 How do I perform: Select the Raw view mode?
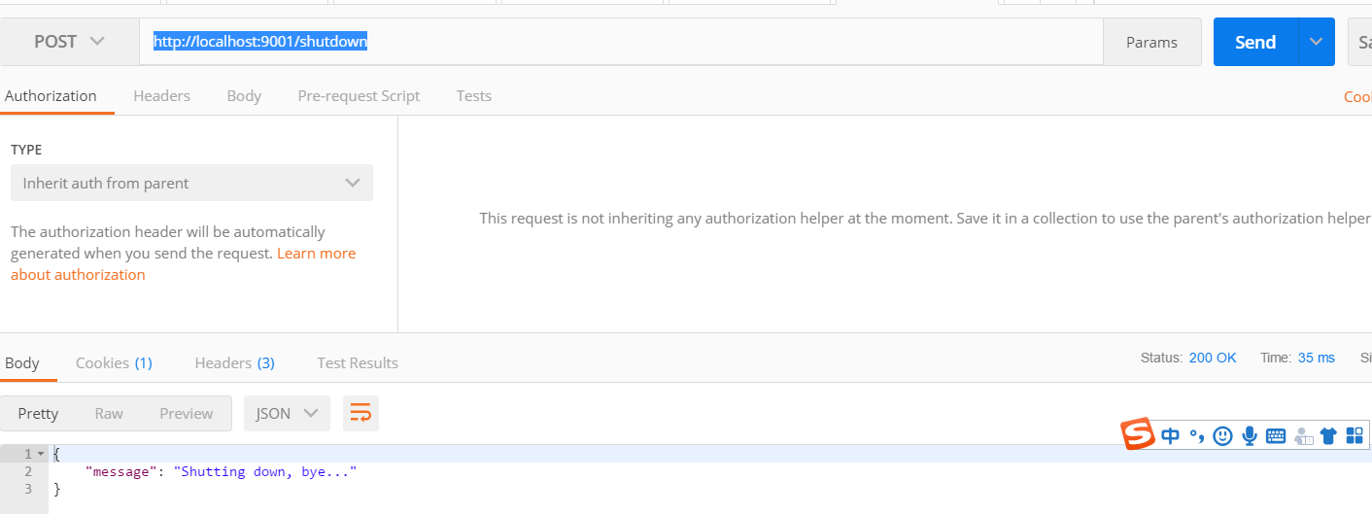point(109,413)
